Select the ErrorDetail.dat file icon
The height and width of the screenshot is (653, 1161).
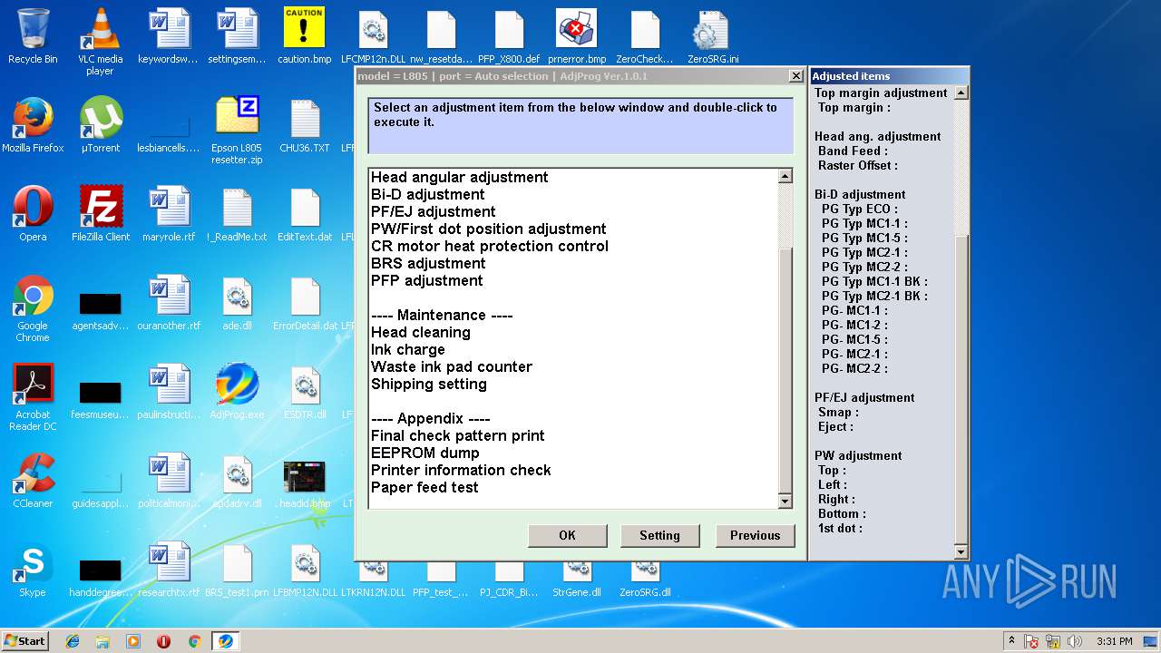(x=305, y=303)
